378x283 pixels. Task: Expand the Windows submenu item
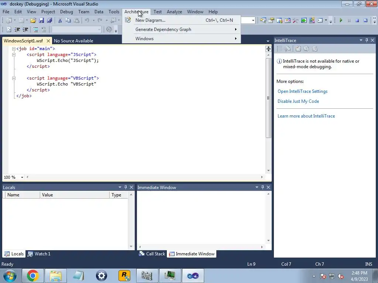(x=181, y=38)
